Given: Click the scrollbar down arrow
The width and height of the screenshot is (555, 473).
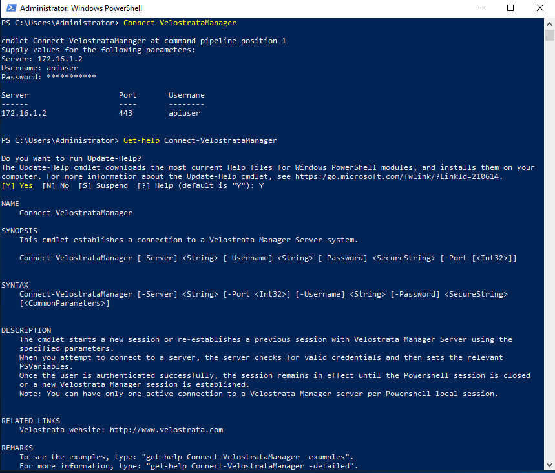Looking at the screenshot, I should [549, 465].
